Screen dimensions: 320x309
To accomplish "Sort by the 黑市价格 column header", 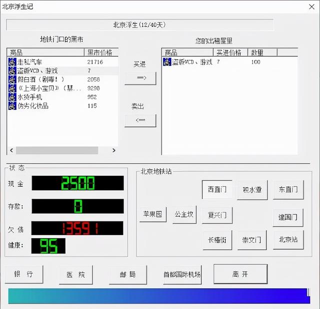I will click(100, 52).
